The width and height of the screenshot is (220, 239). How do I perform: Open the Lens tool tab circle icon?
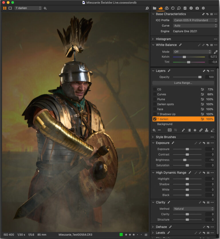(173, 8)
